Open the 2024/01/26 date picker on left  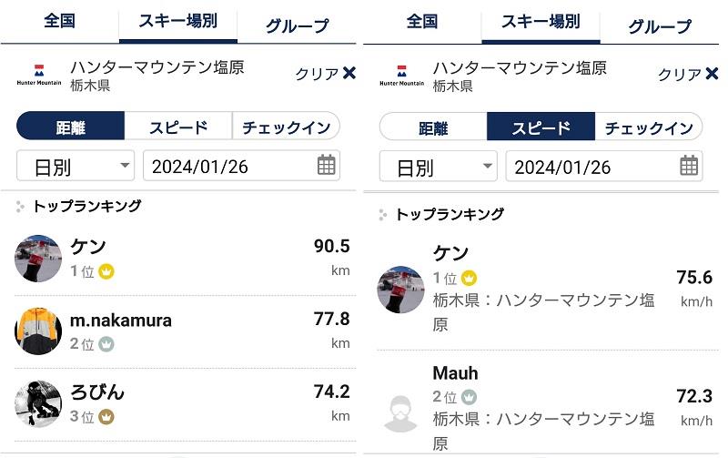pos(241,166)
